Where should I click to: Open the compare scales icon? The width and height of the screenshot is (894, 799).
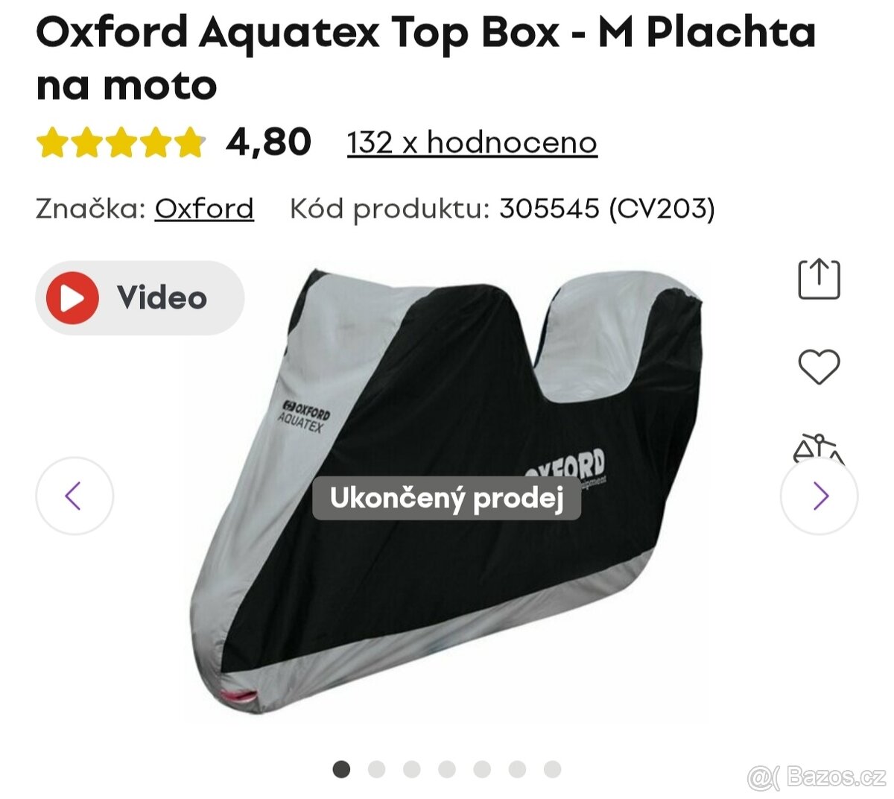819,449
